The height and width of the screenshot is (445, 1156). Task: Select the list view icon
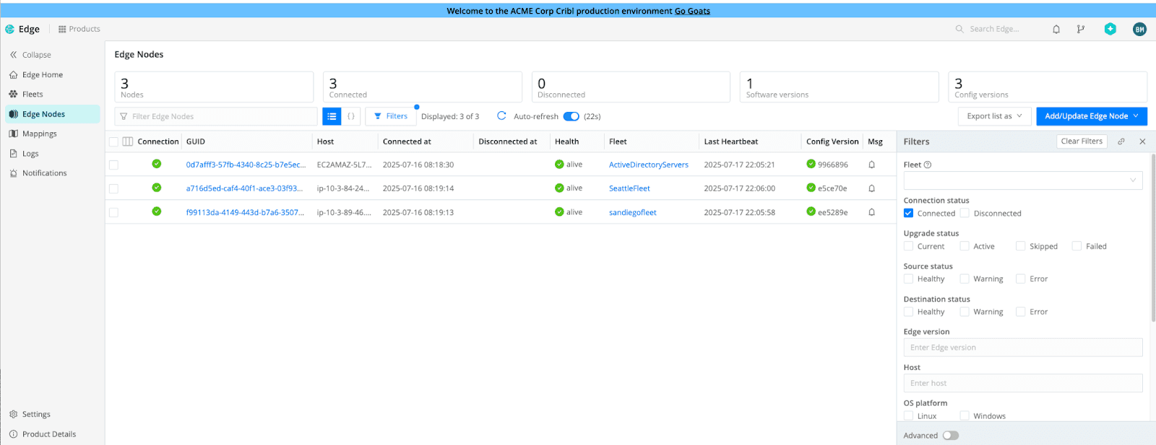(332, 116)
